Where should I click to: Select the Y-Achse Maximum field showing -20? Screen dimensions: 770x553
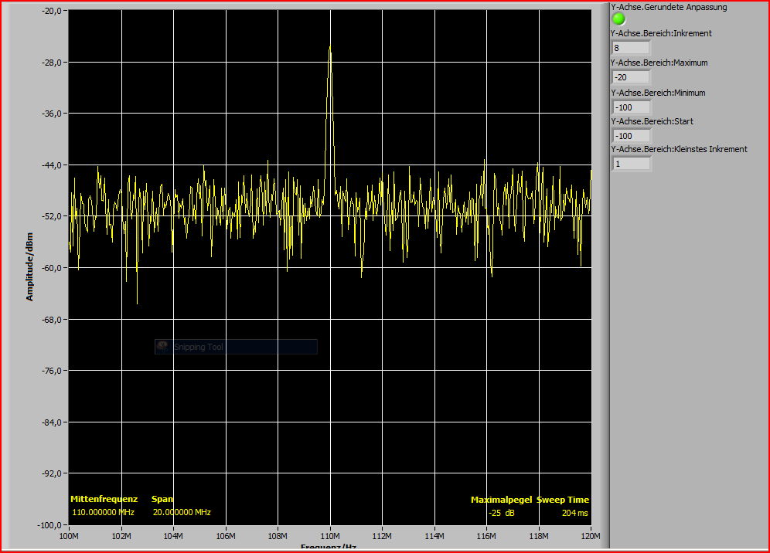631,77
